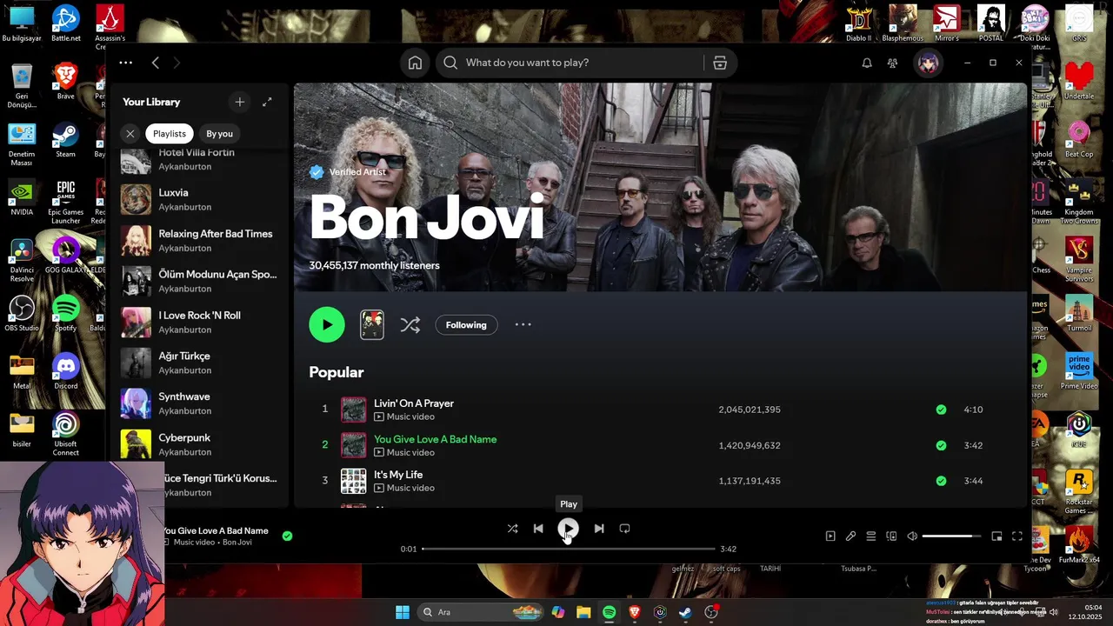The height and width of the screenshot is (626, 1113).
Task: Toggle saved checkmark on the 3:42 track row
Action: point(941,445)
